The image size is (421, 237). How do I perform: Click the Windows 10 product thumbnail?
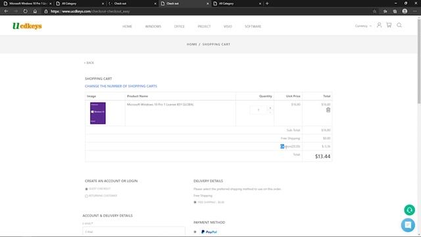click(98, 113)
